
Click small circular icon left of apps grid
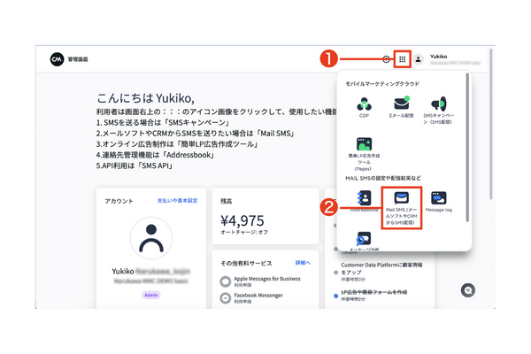tap(387, 59)
